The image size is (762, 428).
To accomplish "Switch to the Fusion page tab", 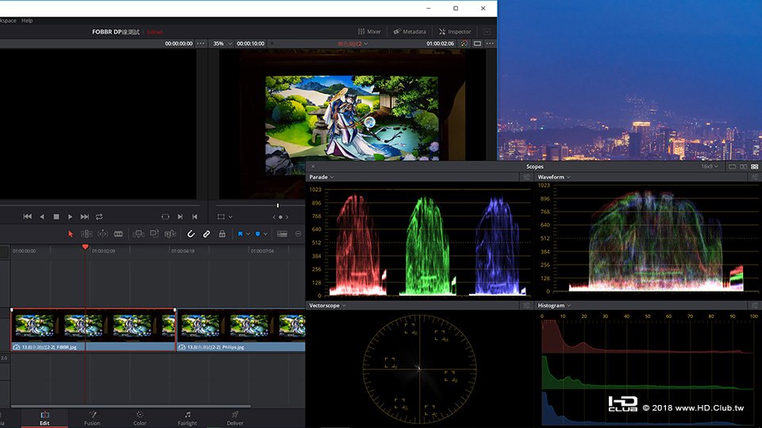I will [x=92, y=417].
